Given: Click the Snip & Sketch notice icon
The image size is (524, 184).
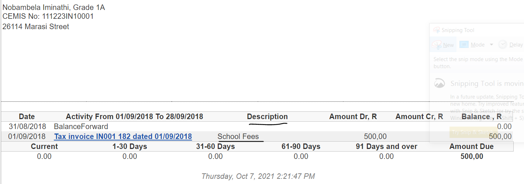Looking at the screenshot, I should [439, 83].
